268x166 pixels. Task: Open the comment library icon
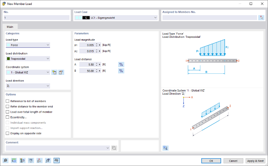pyautogui.click(x=114, y=148)
